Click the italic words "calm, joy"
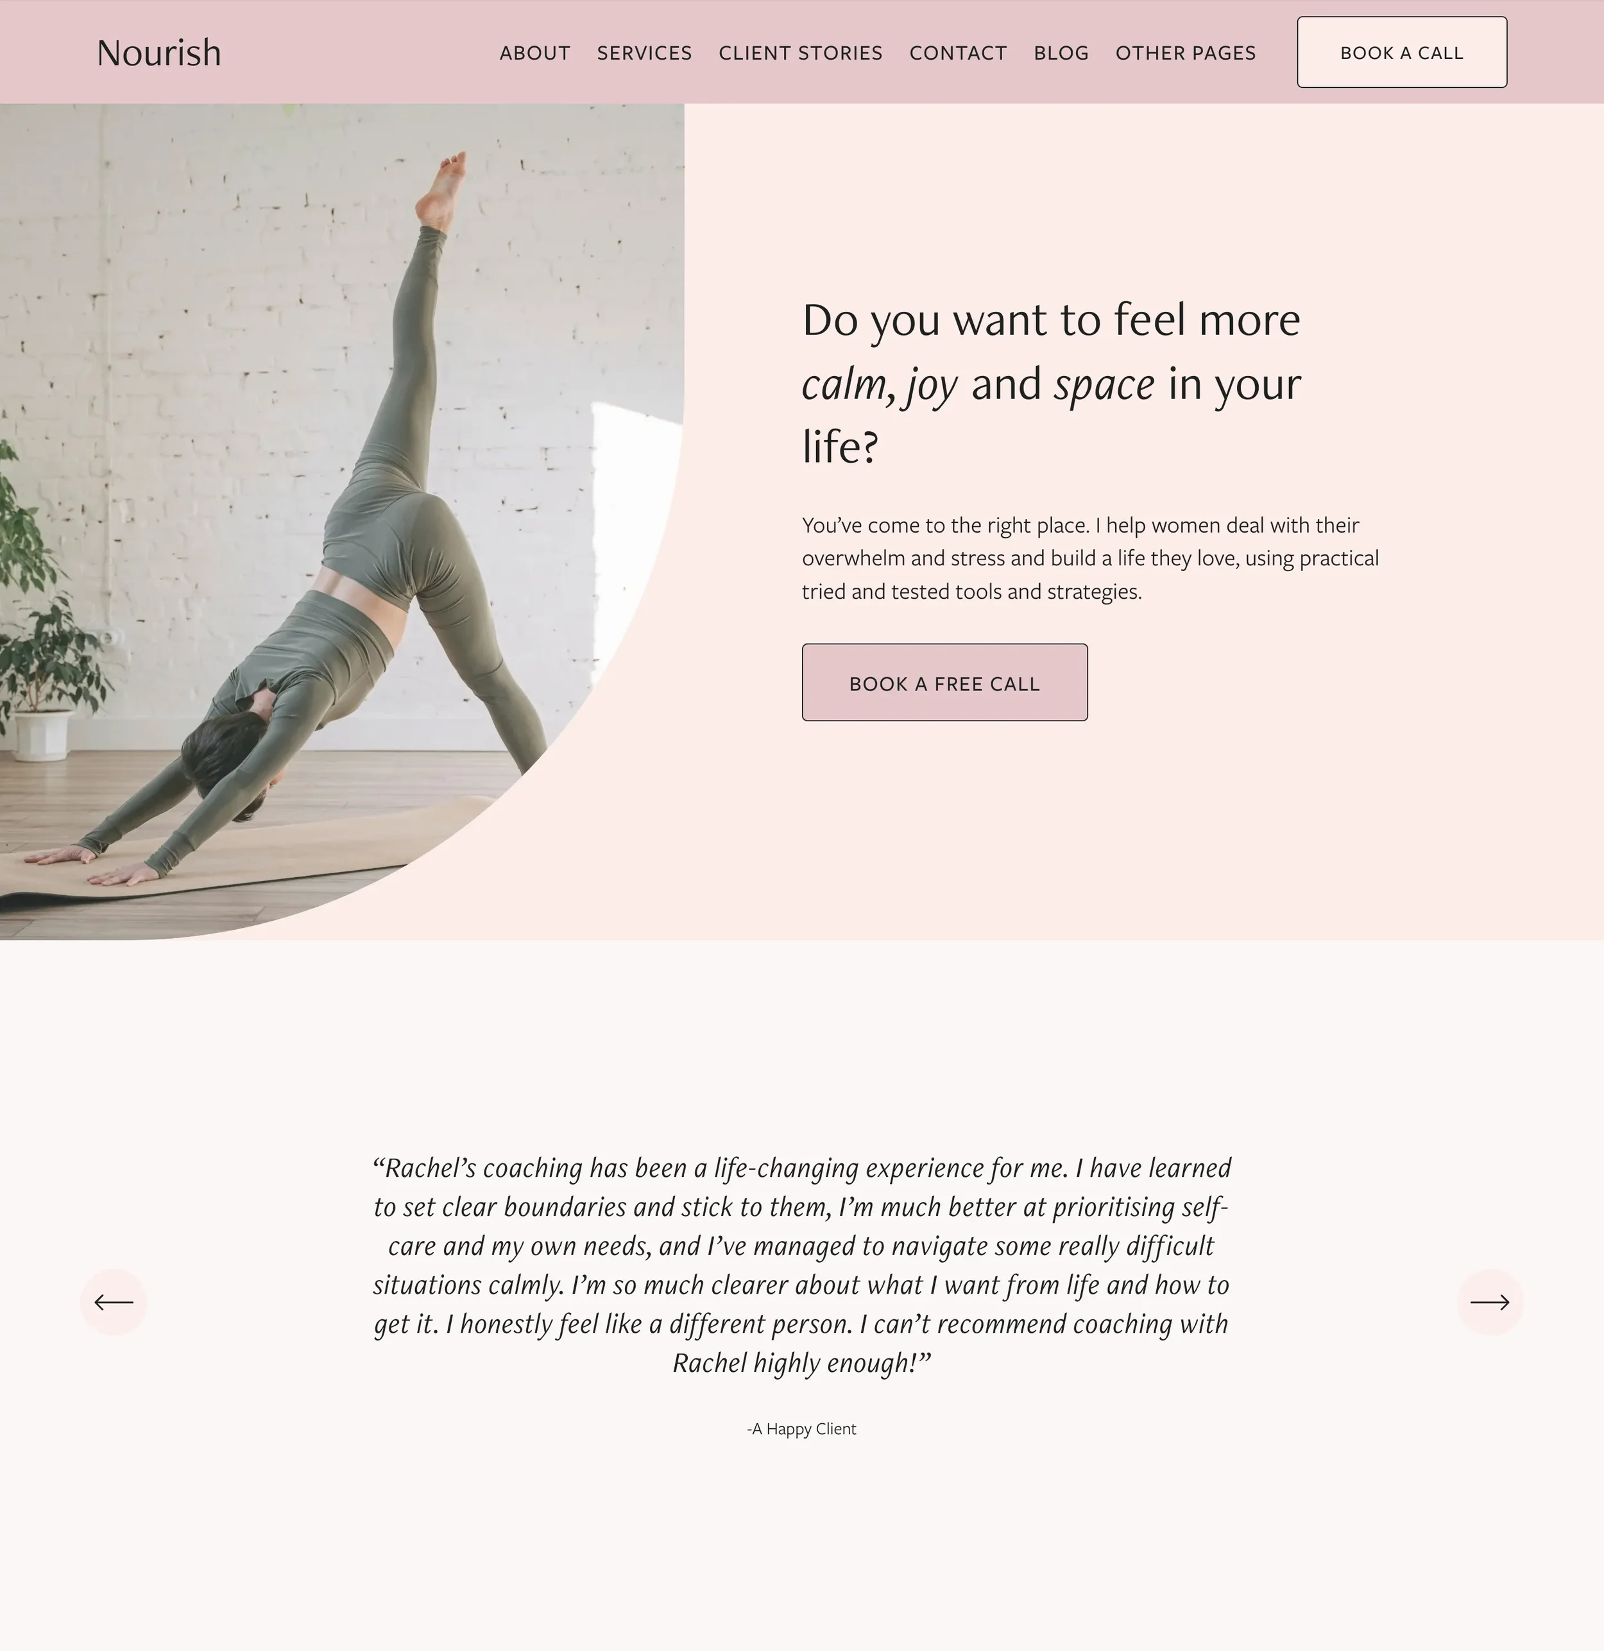 (x=880, y=385)
